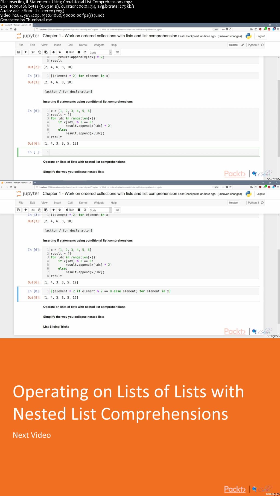This screenshot has height=496, width=280.
Task: Restart kernel icon in top screenshot
Action: (x=85, y=52)
